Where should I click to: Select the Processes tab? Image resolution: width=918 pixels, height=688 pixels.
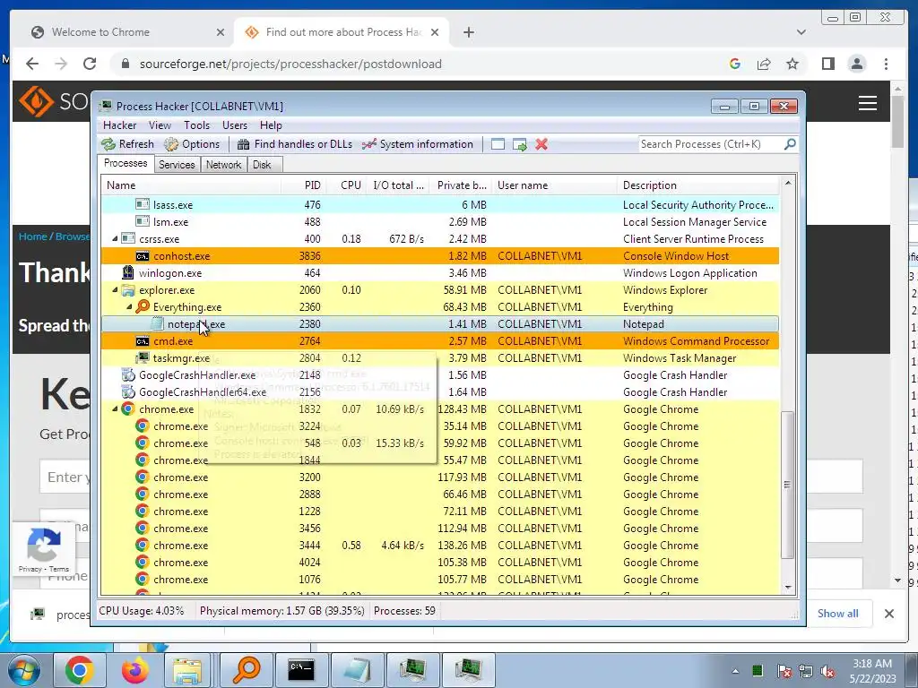[126, 163]
